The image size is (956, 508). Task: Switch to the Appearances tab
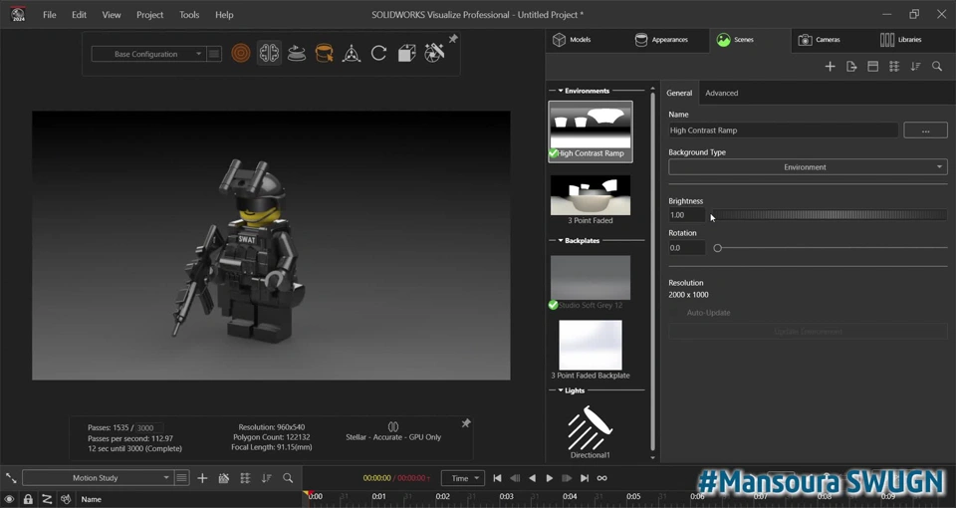(661, 40)
